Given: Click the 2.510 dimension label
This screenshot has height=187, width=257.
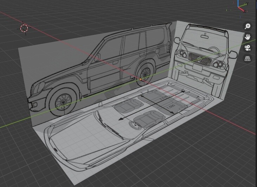Looking at the screenshot, I should click(163, 98).
